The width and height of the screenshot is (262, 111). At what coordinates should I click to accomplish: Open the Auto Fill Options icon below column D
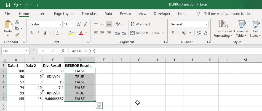tap(99, 105)
